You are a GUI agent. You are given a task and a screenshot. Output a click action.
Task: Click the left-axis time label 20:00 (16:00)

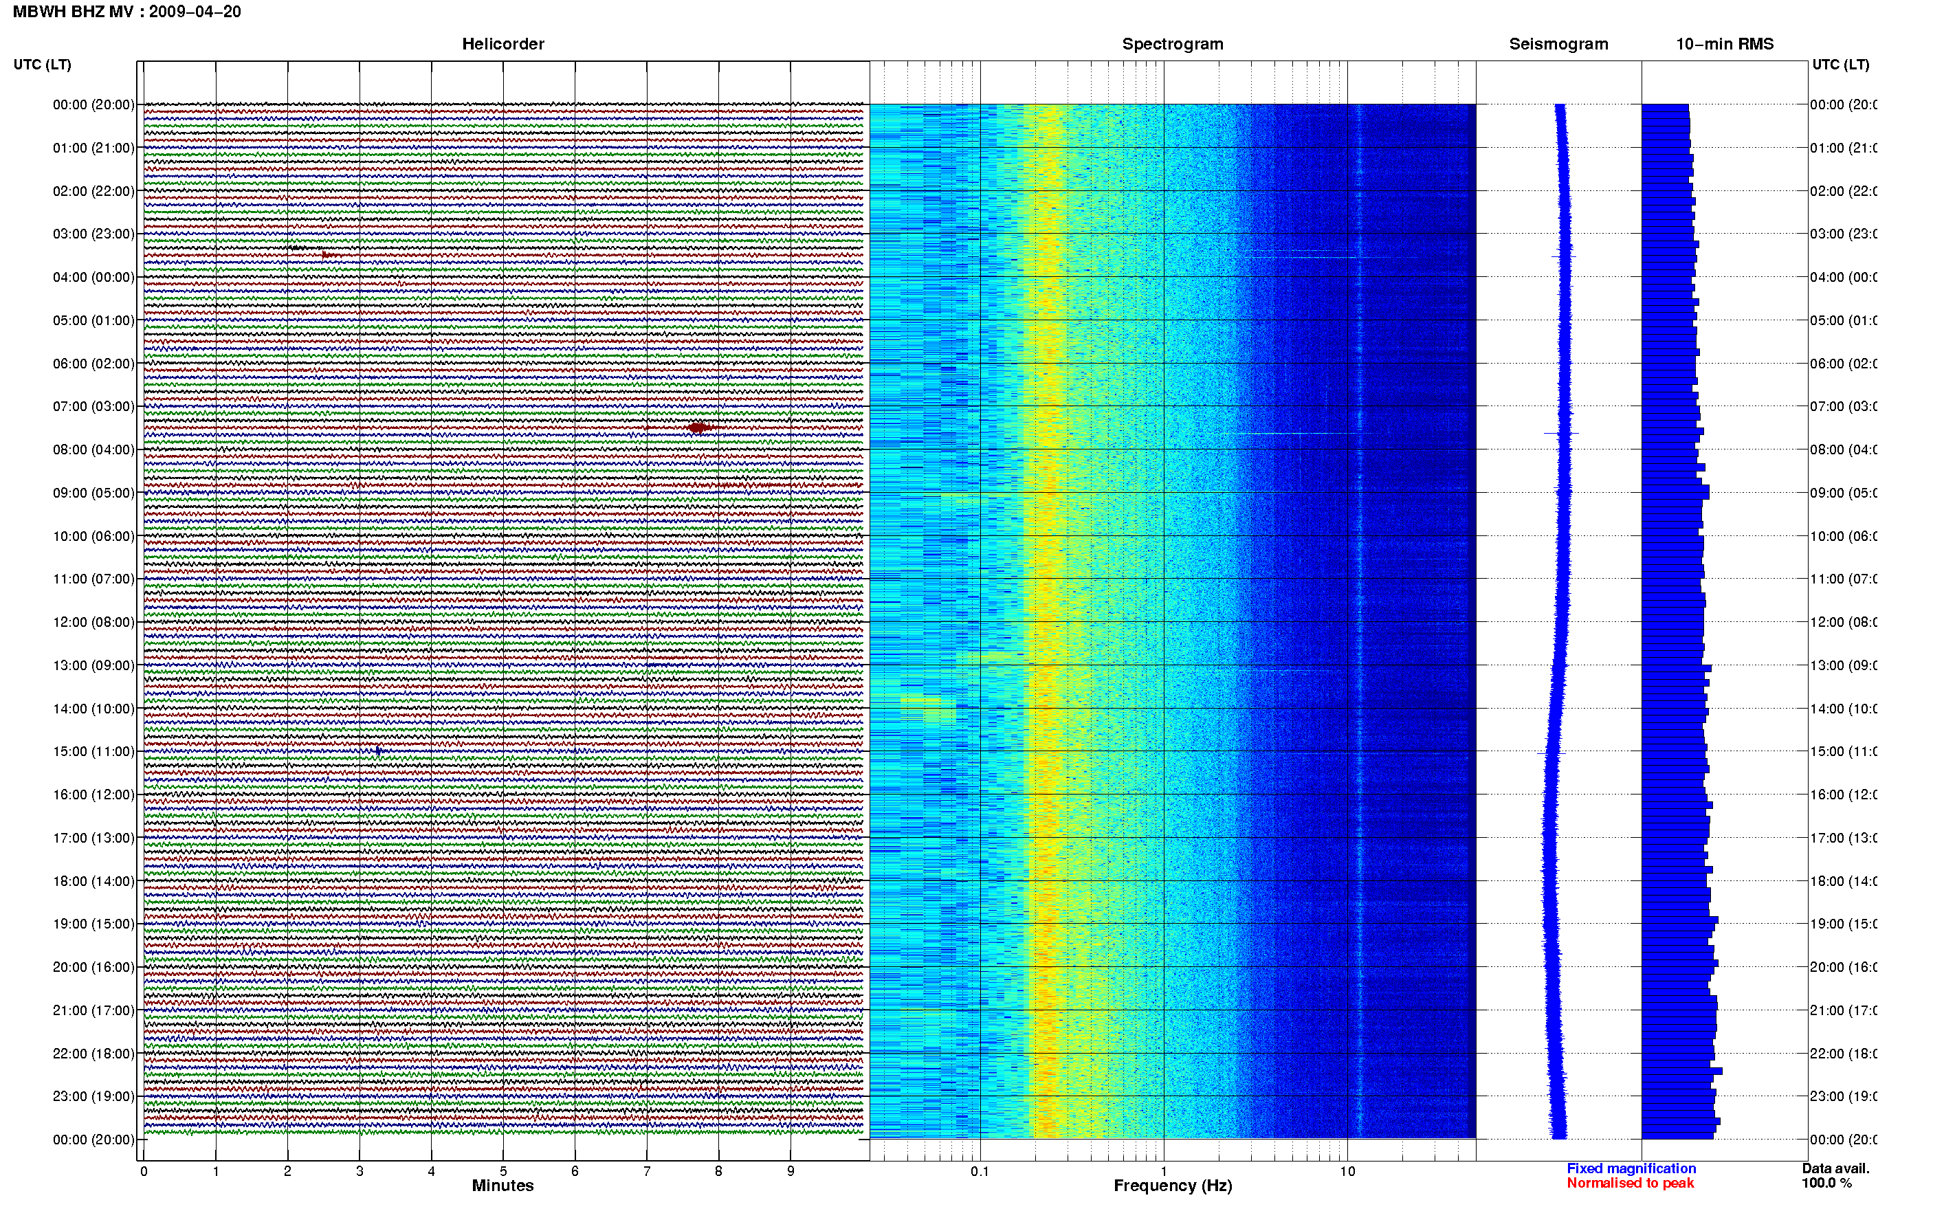[x=93, y=966]
